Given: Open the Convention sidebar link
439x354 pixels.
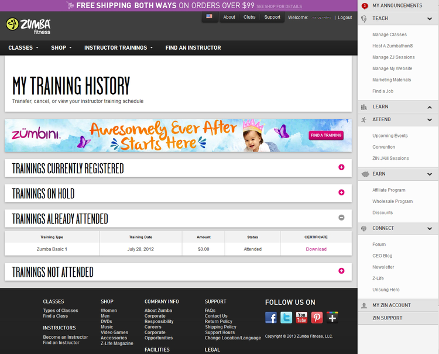Looking at the screenshot, I should [x=383, y=147].
